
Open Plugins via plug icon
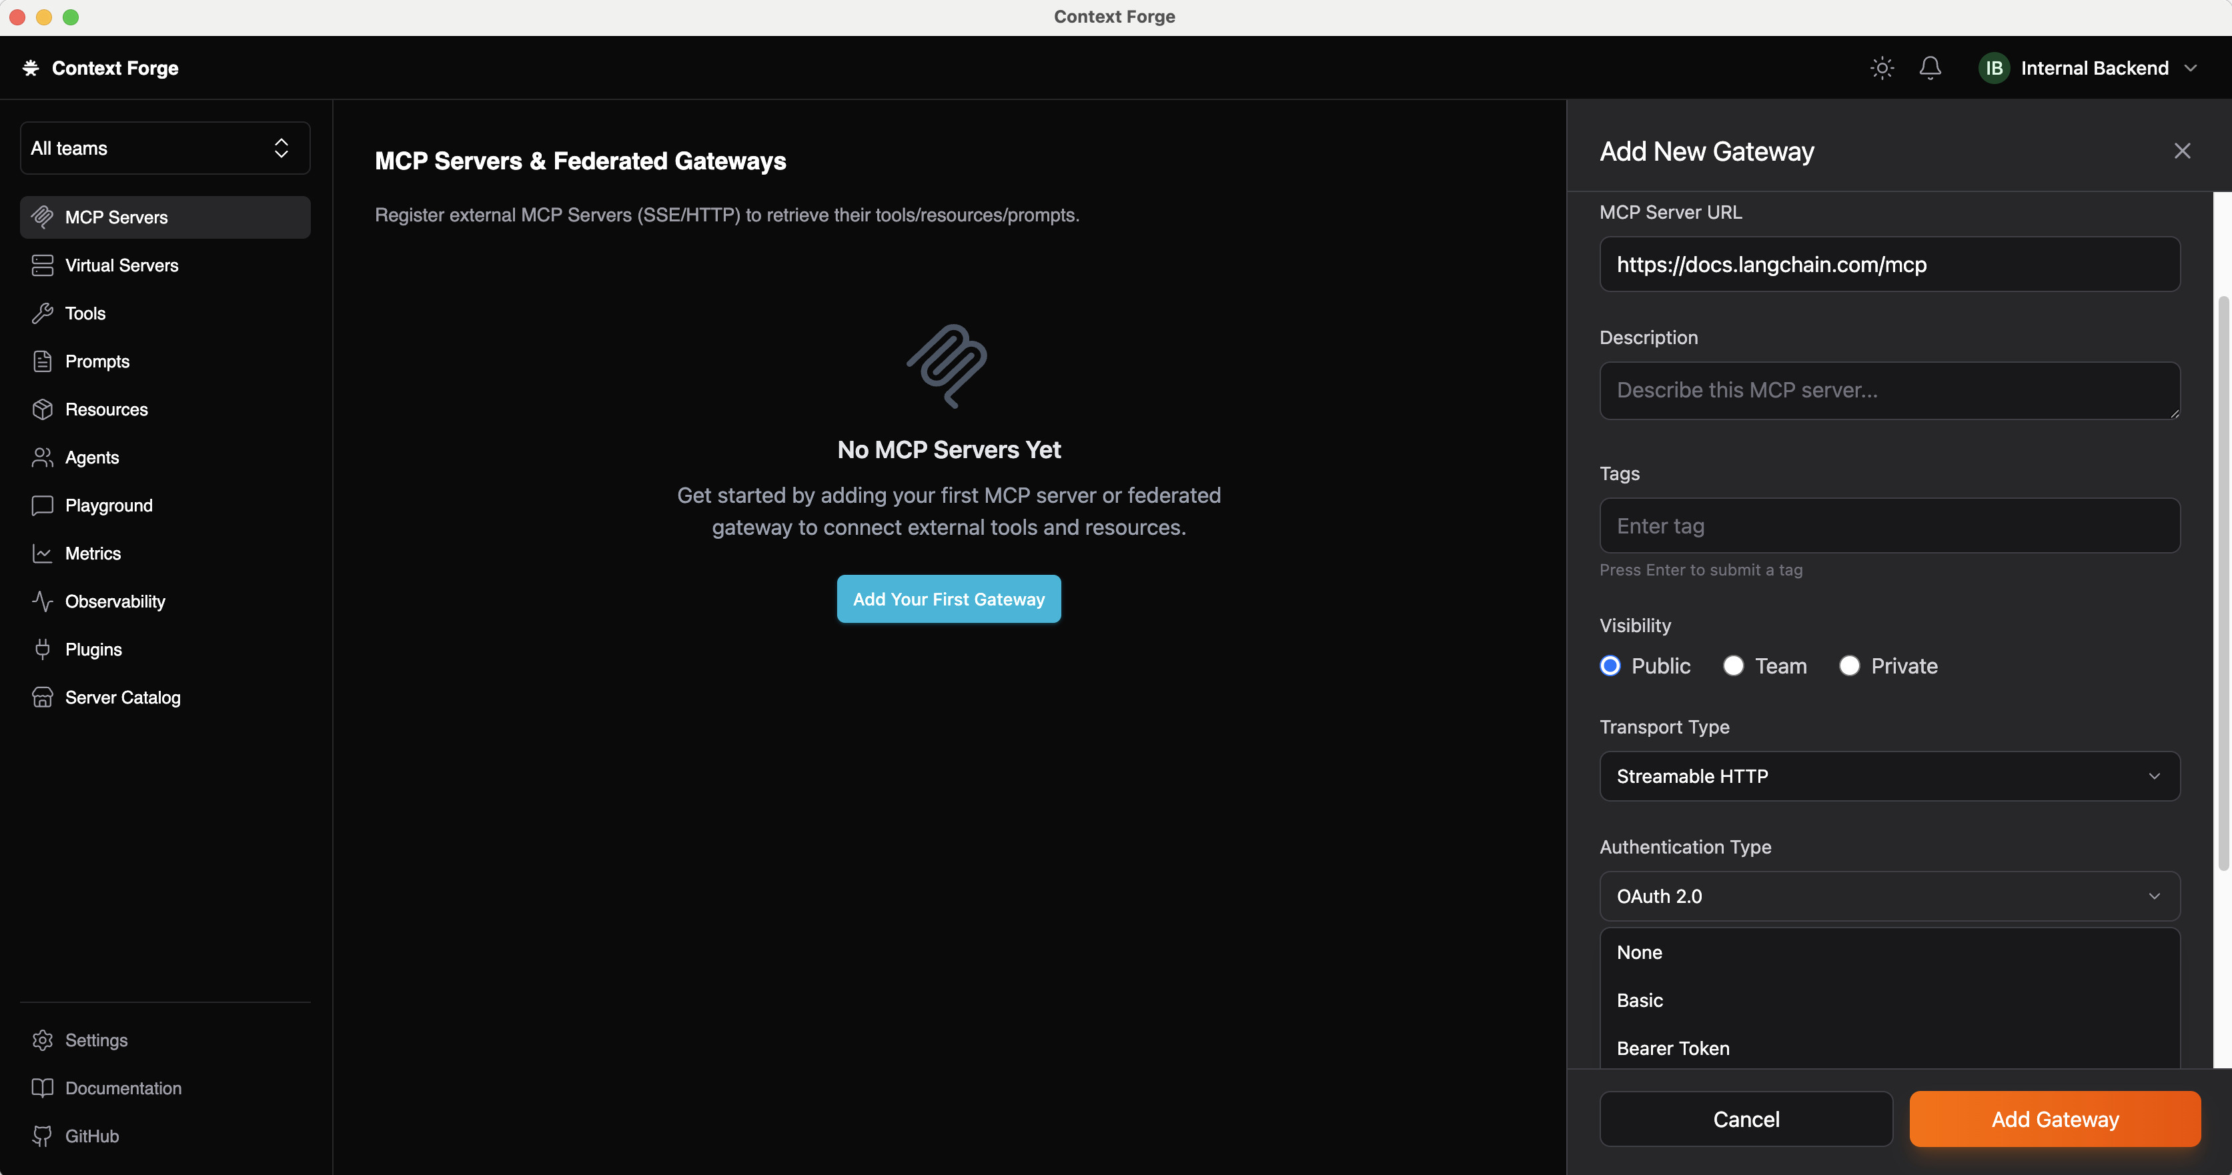41,650
